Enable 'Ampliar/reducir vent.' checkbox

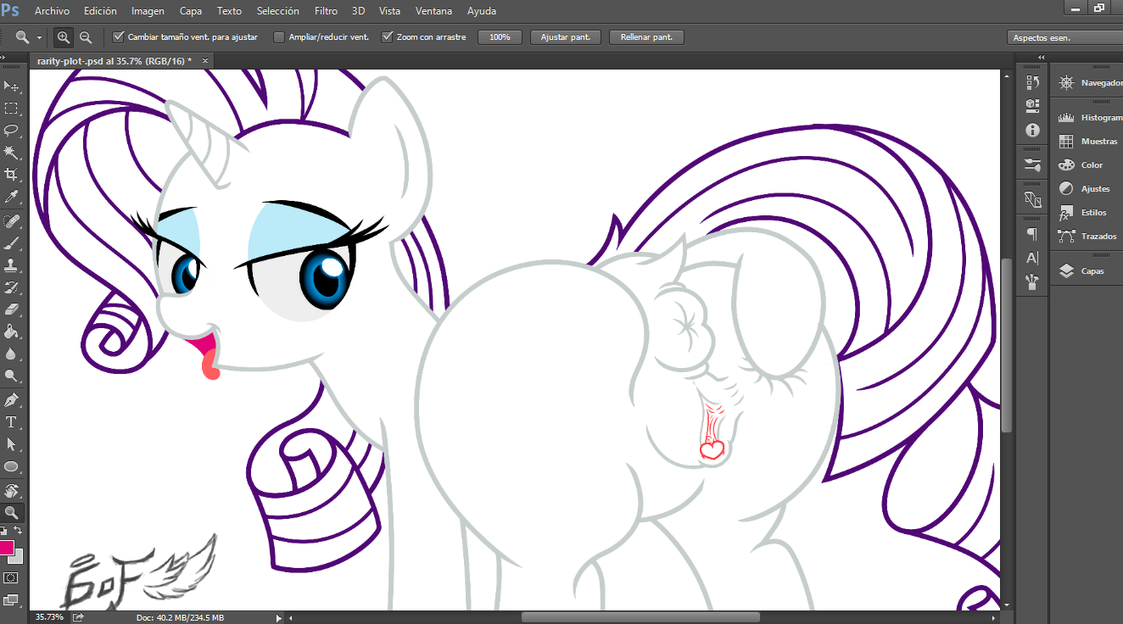[x=278, y=37]
